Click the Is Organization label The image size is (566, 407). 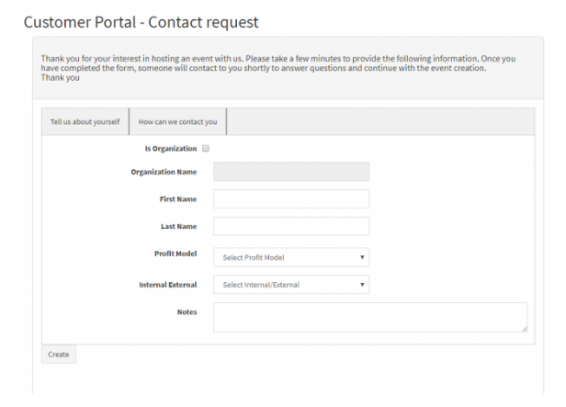[171, 148]
